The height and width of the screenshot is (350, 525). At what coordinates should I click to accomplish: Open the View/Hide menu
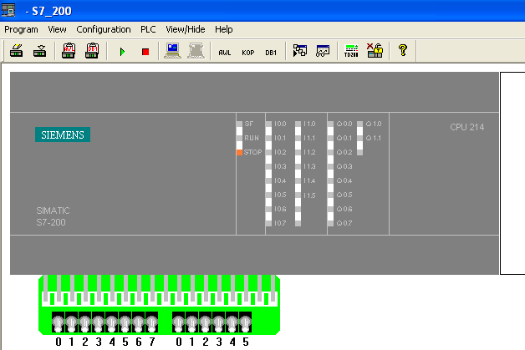tap(185, 29)
